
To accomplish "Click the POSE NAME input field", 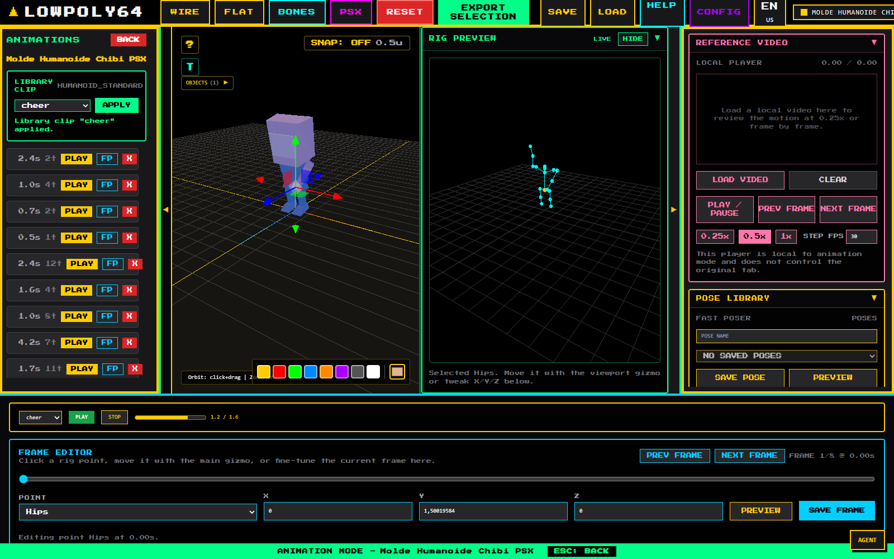I will (x=786, y=336).
